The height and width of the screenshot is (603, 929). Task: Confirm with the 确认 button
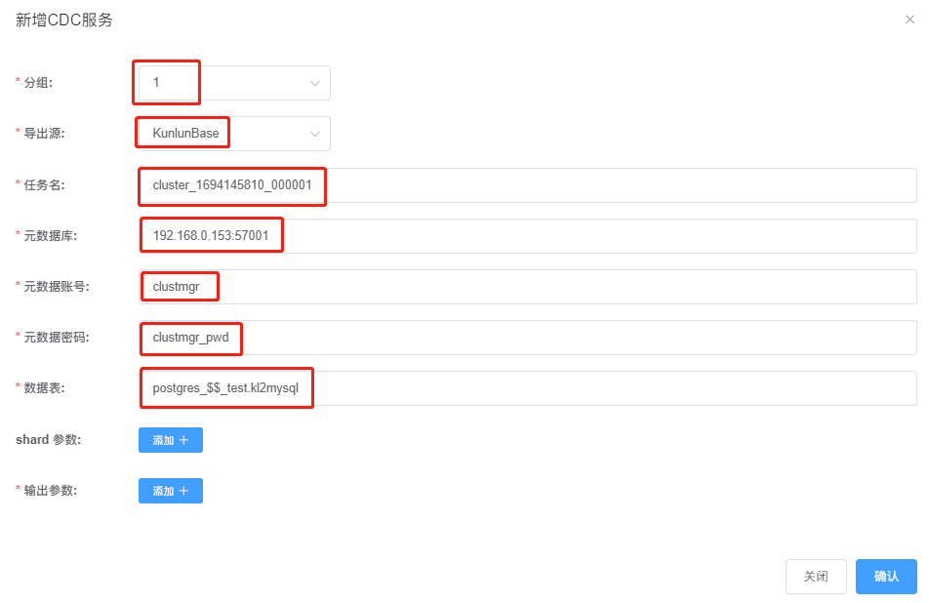click(x=886, y=577)
